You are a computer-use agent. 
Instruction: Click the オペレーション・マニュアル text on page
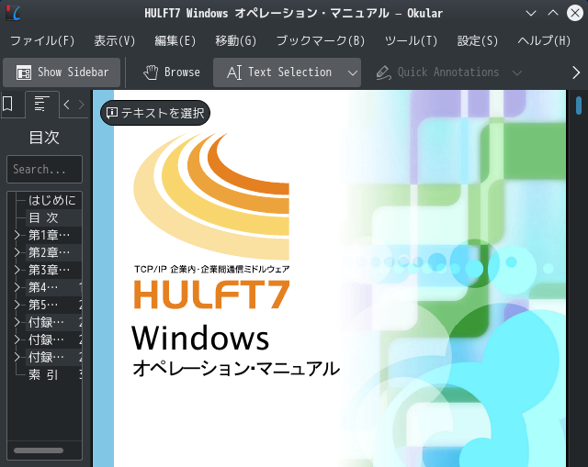(236, 369)
